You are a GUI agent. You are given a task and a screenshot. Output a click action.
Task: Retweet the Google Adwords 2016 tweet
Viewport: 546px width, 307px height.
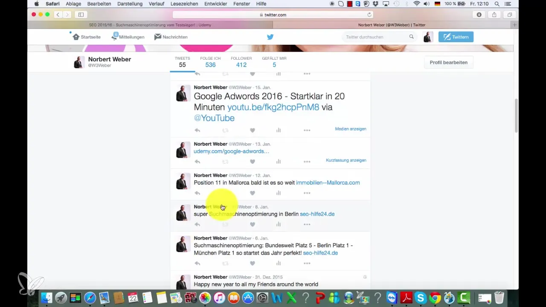(225, 130)
